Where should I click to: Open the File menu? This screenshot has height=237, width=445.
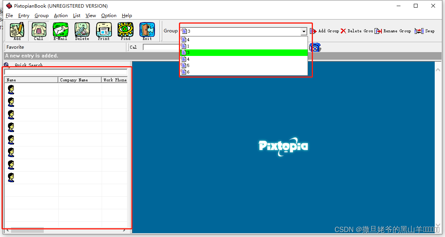click(9, 16)
